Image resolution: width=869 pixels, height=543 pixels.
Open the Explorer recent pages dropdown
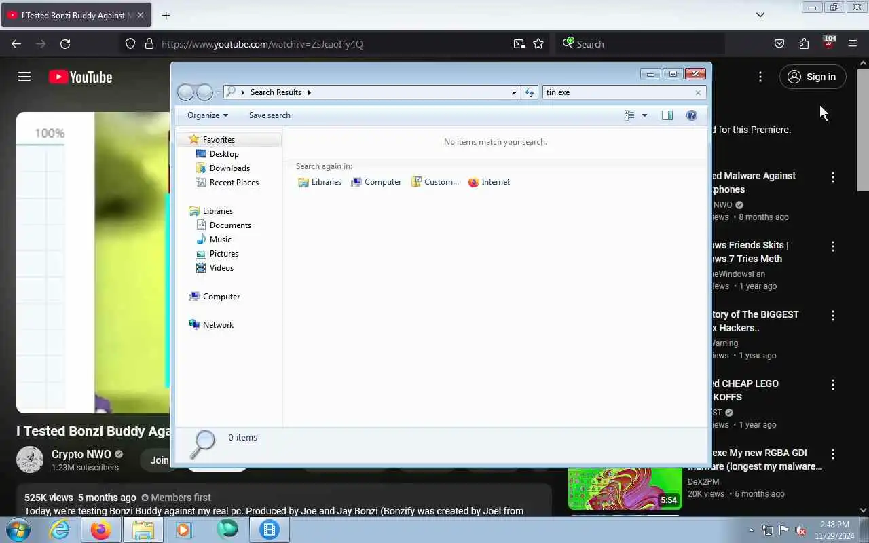click(x=218, y=92)
